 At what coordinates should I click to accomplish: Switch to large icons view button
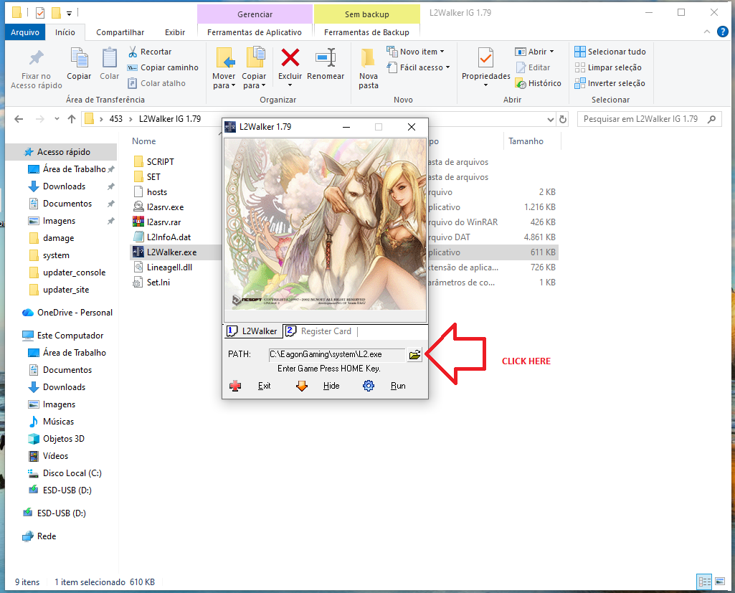coord(720,582)
